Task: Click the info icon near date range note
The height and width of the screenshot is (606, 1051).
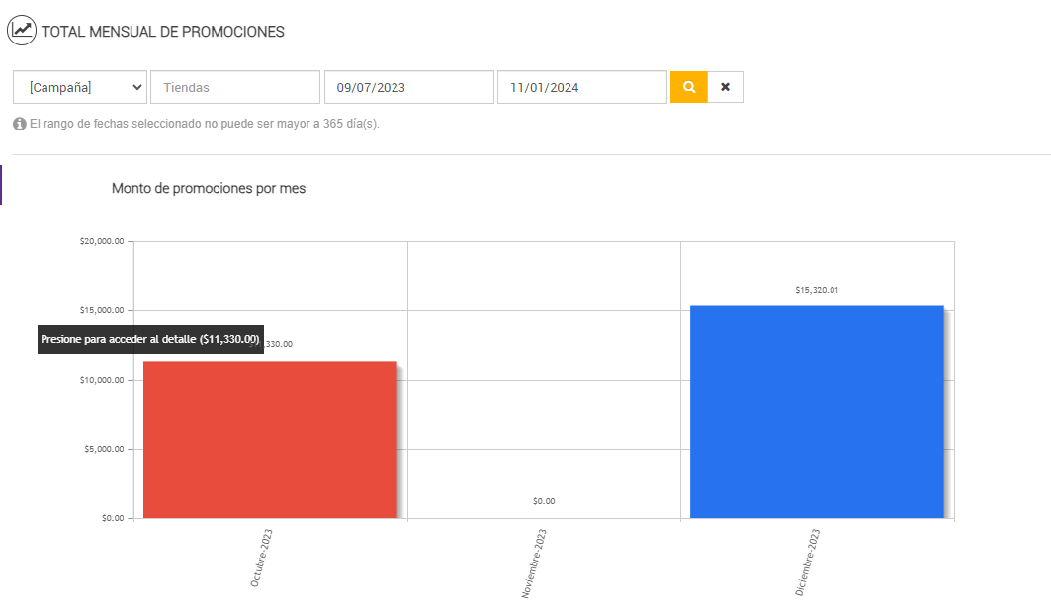Action: click(20, 125)
